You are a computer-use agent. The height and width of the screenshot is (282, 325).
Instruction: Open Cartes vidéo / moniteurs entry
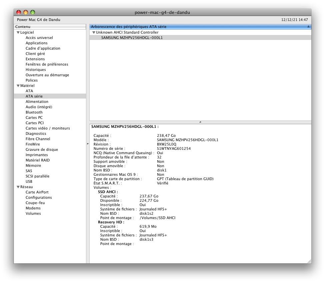coord(48,128)
